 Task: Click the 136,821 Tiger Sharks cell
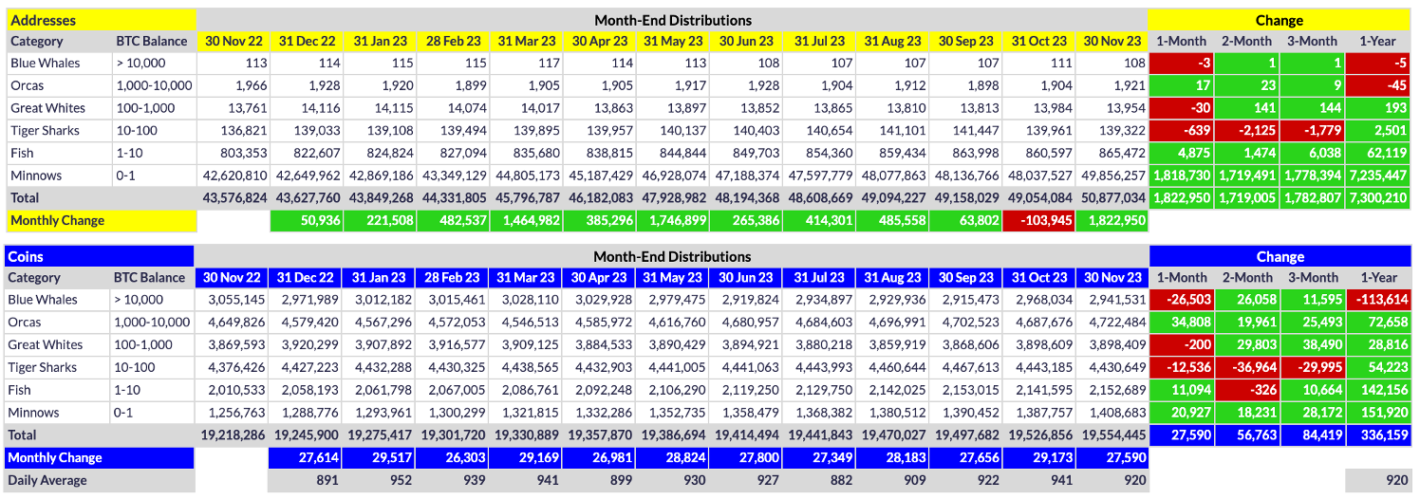pos(234,131)
